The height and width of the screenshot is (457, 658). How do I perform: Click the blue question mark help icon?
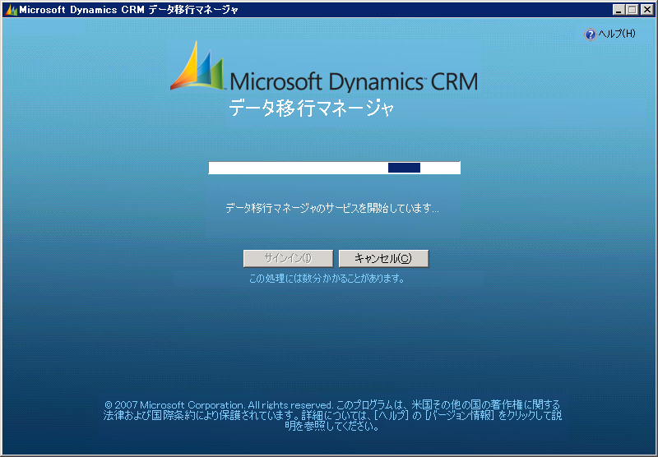coord(590,35)
